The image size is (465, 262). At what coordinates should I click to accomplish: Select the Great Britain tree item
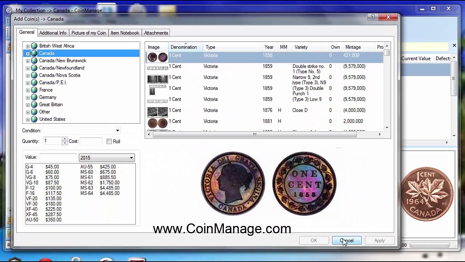(51, 104)
